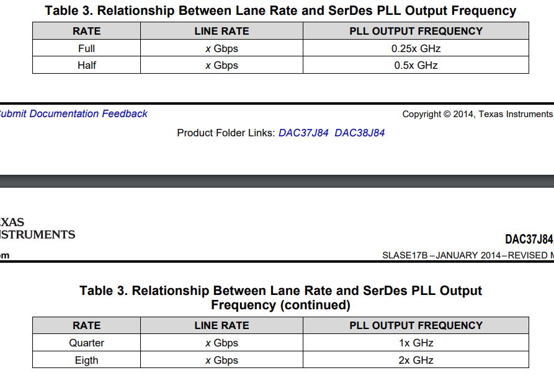Click the x Gbps cell in Eigth row
This screenshot has height=378, width=554.
(221, 360)
